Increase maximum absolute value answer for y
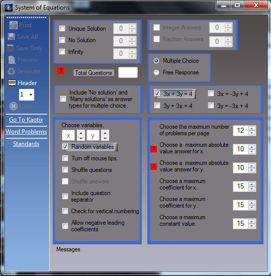Screen dimensions: 271x276 pyautogui.click(x=252, y=165)
